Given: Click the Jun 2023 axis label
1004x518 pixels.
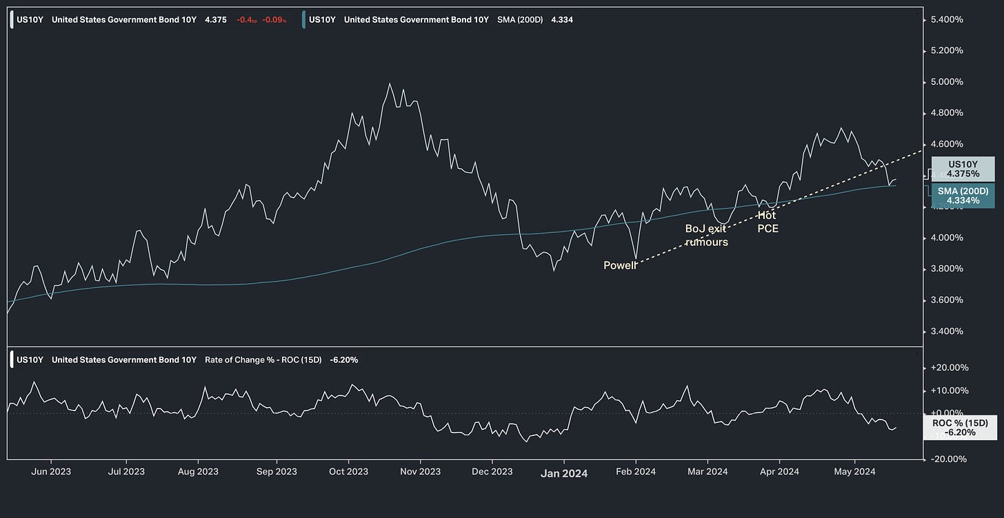Looking at the screenshot, I should 51,472.
